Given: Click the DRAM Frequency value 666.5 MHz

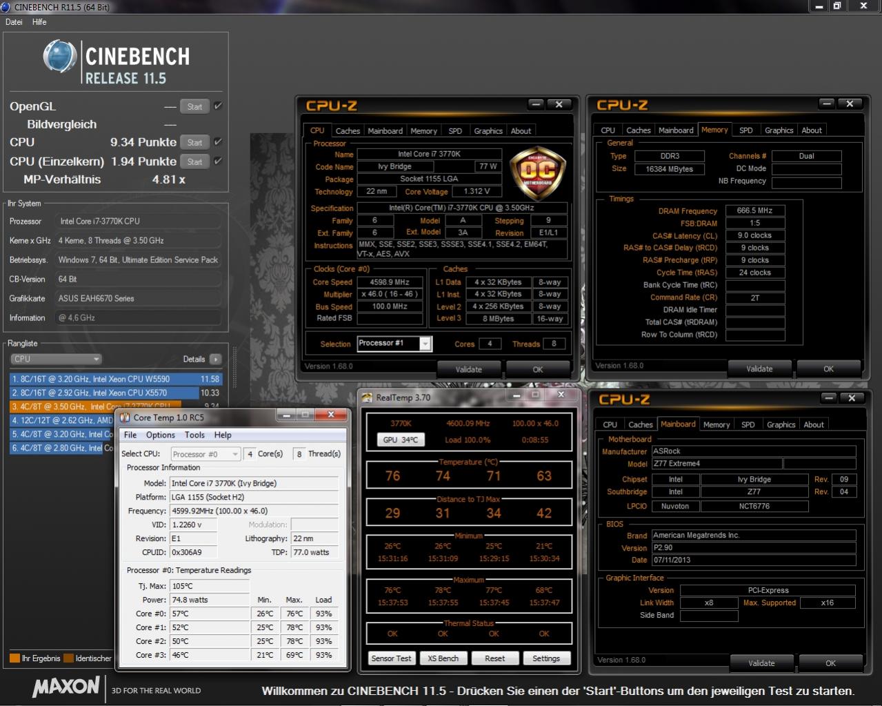Looking at the screenshot, I should click(755, 210).
